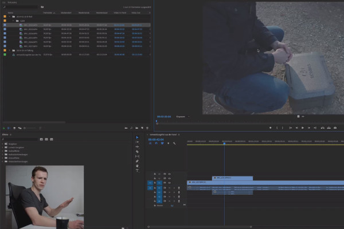Image resolution: width=344 pixels, height=229 pixels.
Task: Open the sequence tab panel menu
Action: 179,135
